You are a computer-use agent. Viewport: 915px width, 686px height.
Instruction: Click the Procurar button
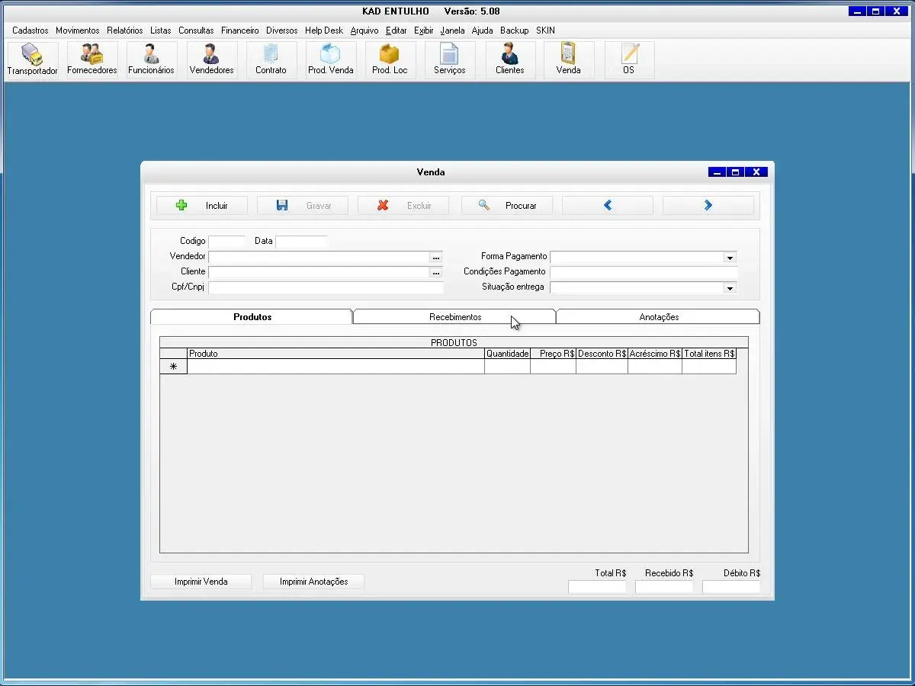(507, 206)
